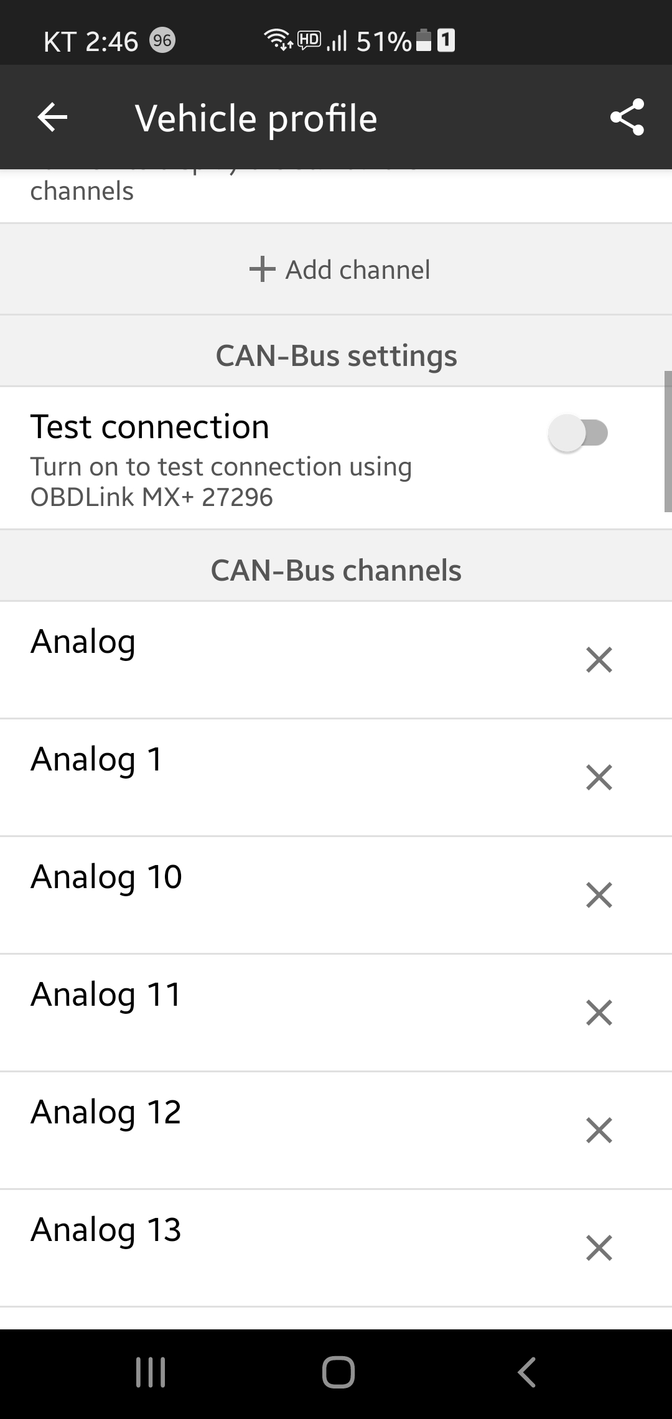Remove the Analog 12 channel
This screenshot has width=672, height=1419.
(599, 1130)
